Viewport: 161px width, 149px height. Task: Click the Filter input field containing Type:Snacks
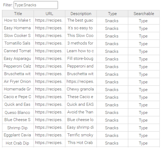coord(36,5)
